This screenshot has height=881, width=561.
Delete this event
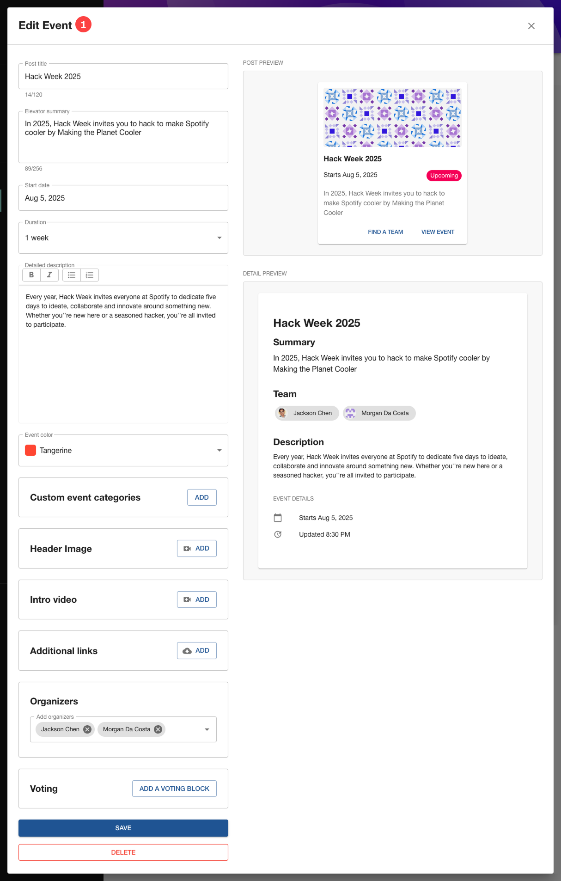(x=123, y=852)
